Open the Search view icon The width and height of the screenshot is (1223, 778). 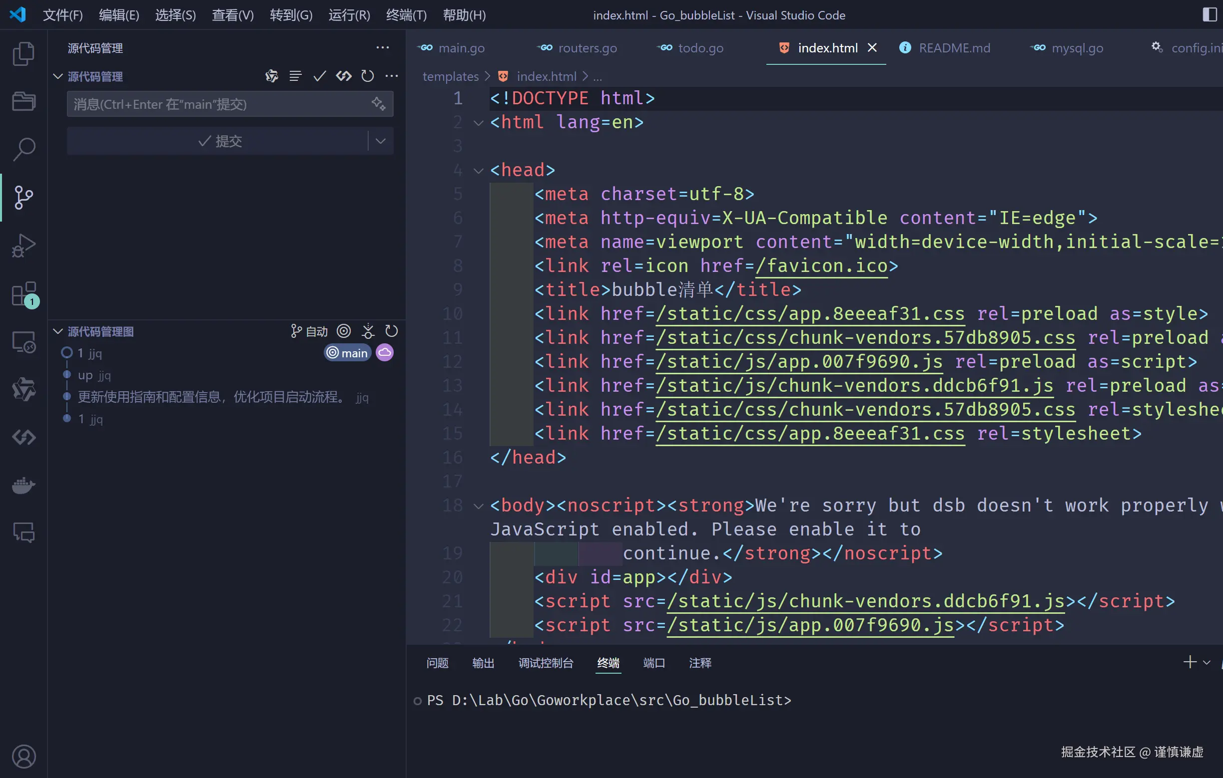(x=23, y=149)
